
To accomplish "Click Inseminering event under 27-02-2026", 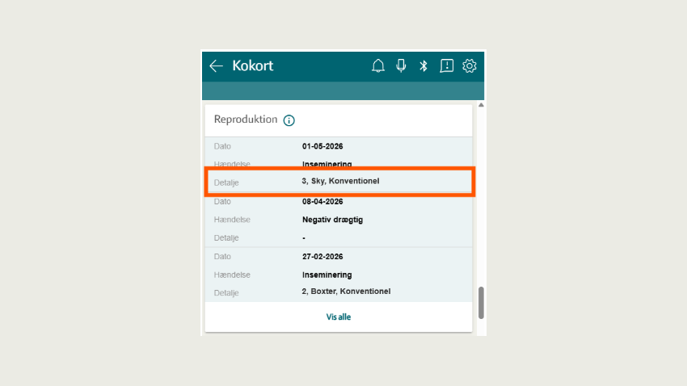I will click(x=327, y=275).
